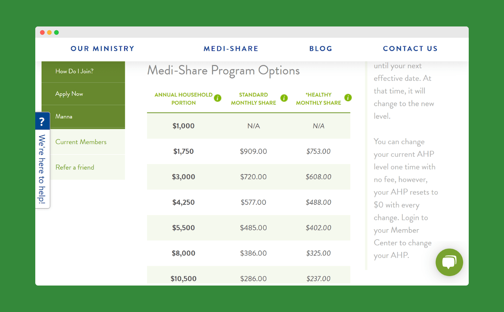This screenshot has width=504, height=312.
Task: Click the green maximize window button
Action: pyautogui.click(x=56, y=32)
